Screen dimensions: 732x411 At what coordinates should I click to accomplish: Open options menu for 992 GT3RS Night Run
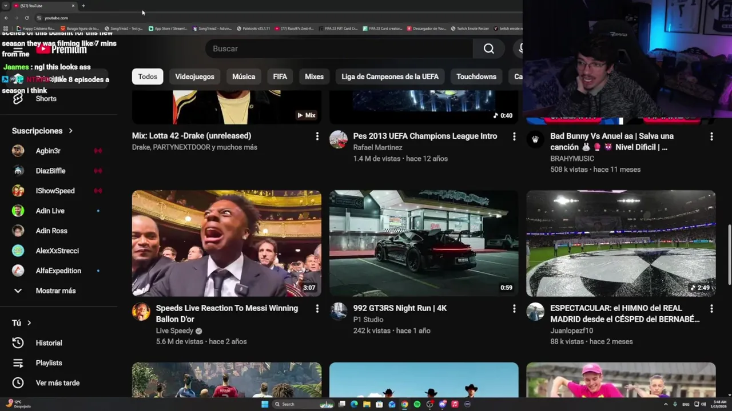[514, 308]
